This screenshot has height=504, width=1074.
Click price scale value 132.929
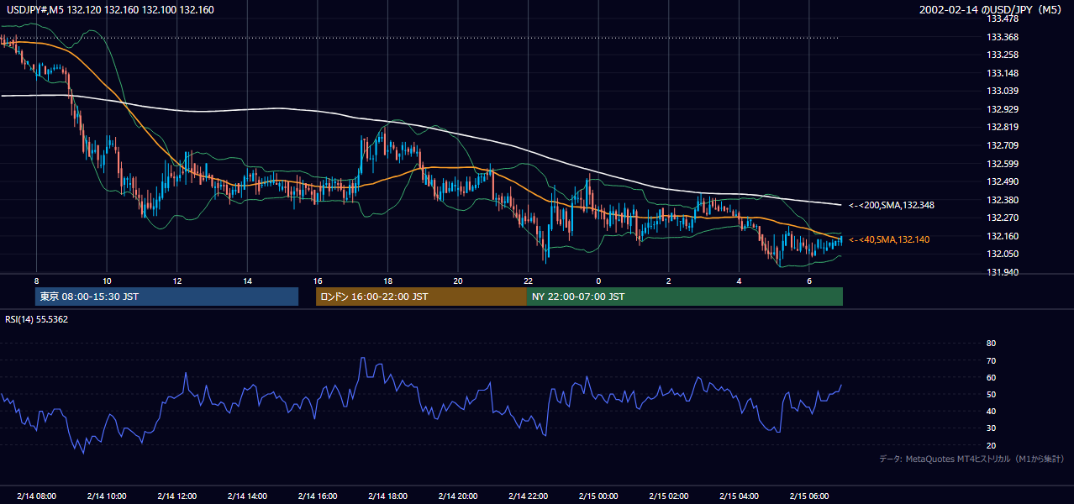(1003, 109)
